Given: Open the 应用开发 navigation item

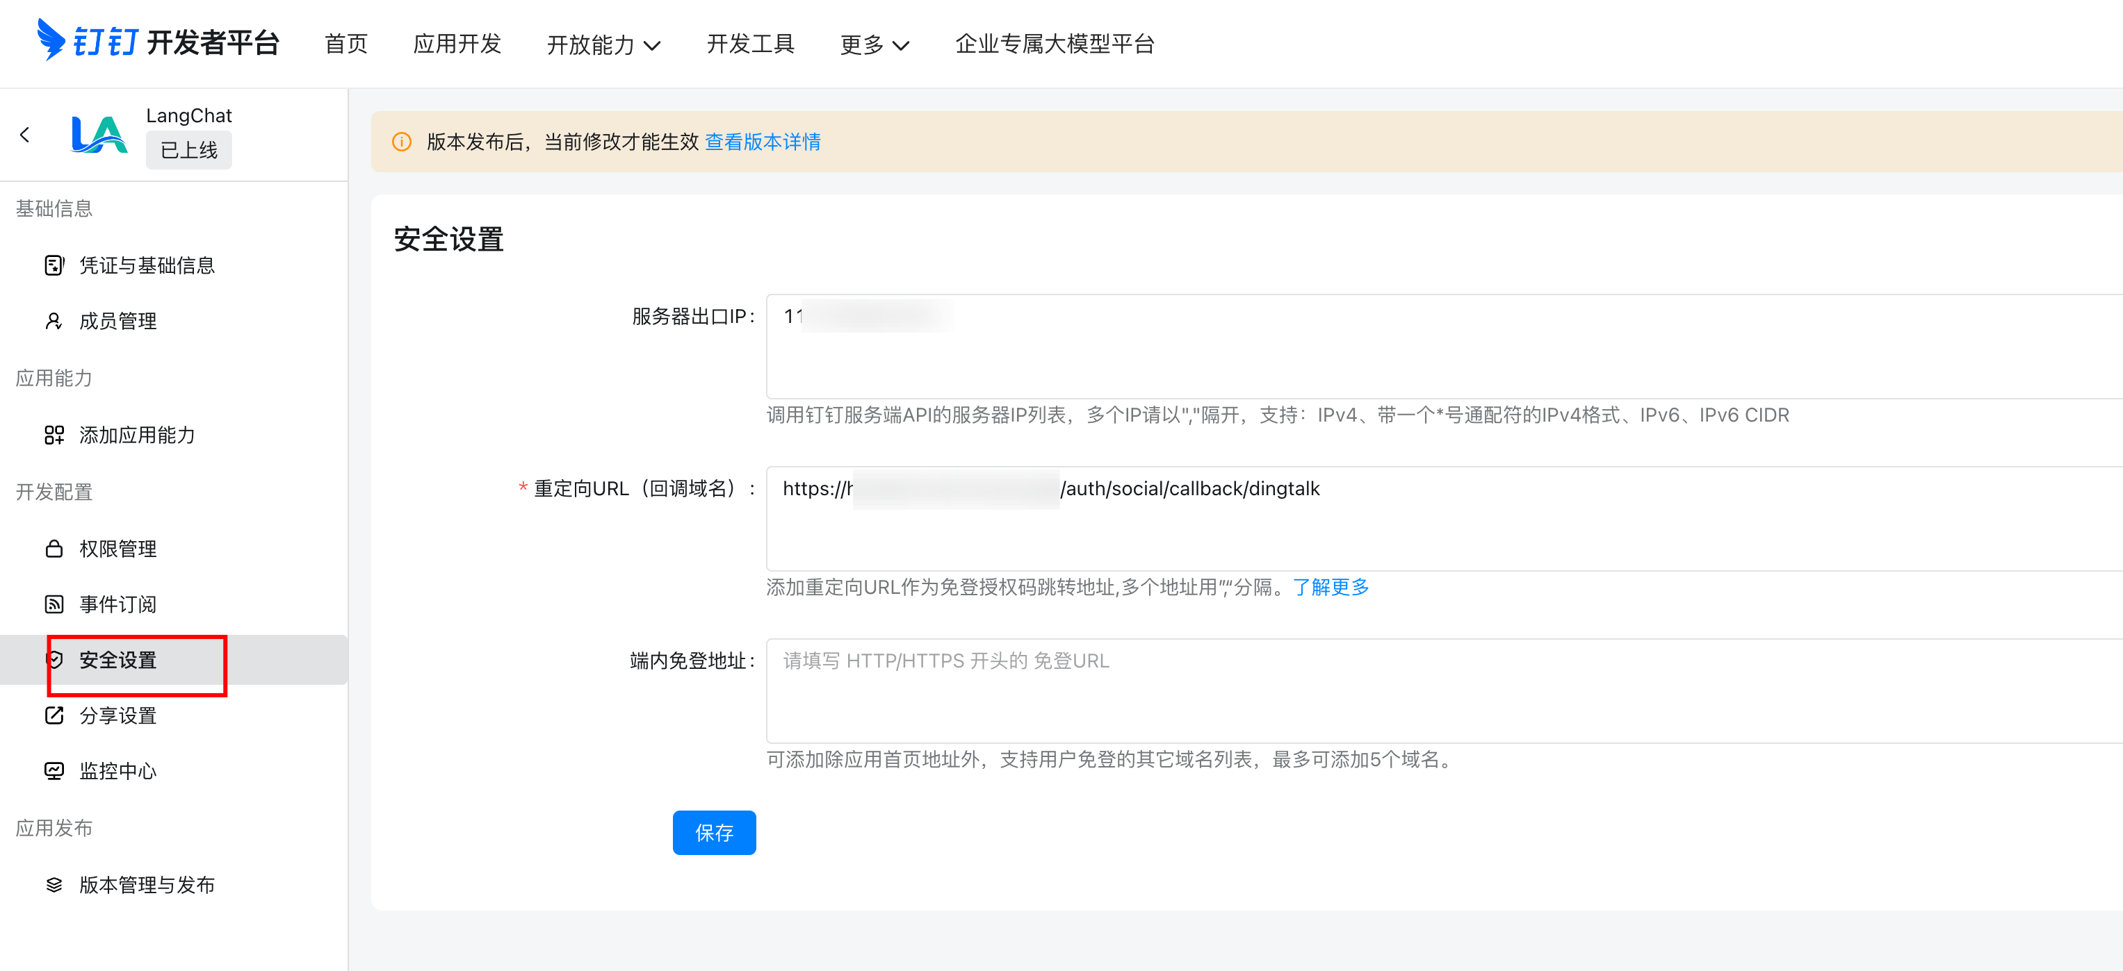Looking at the screenshot, I should [x=457, y=44].
